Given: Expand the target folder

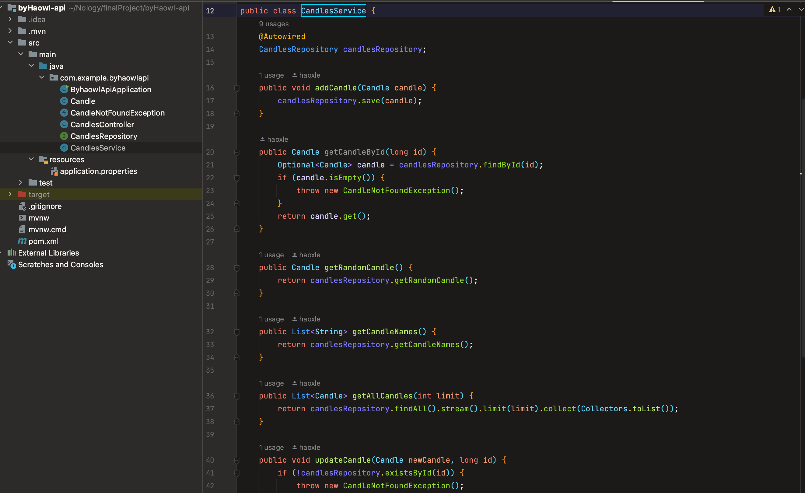Looking at the screenshot, I should (x=10, y=194).
